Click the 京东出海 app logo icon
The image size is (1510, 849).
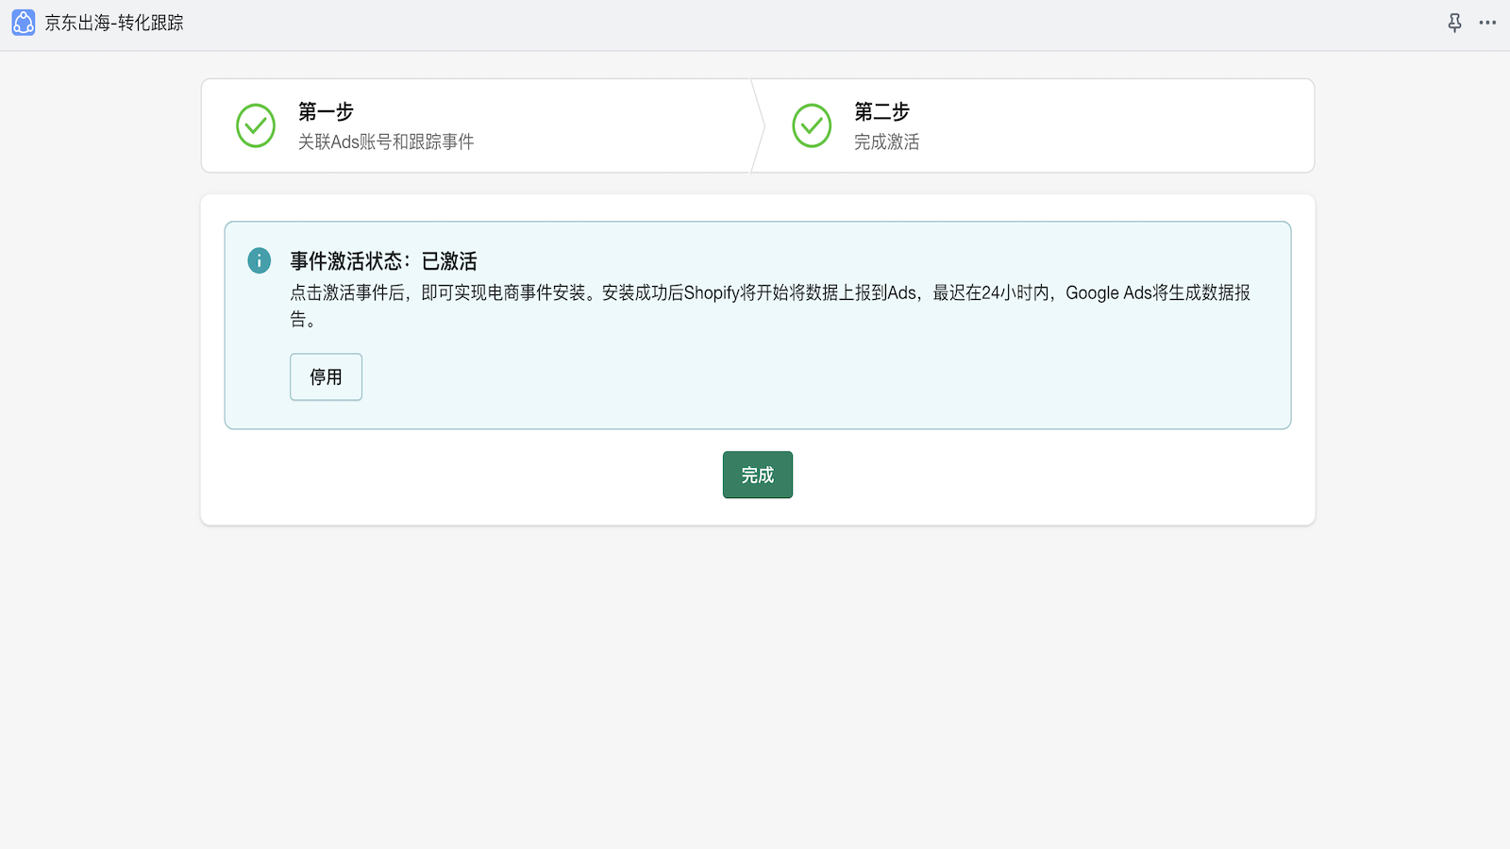pyautogui.click(x=24, y=23)
